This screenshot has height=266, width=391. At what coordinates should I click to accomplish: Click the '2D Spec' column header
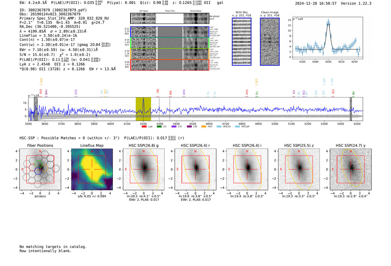[x=144, y=11]
